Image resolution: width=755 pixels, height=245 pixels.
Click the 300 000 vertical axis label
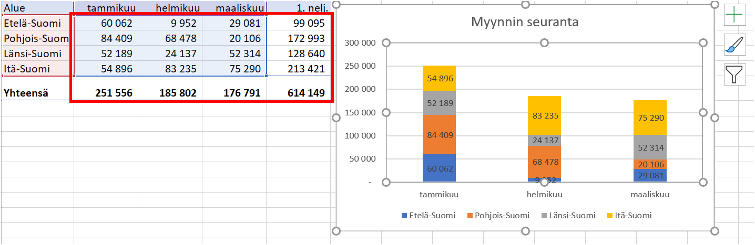click(x=360, y=43)
